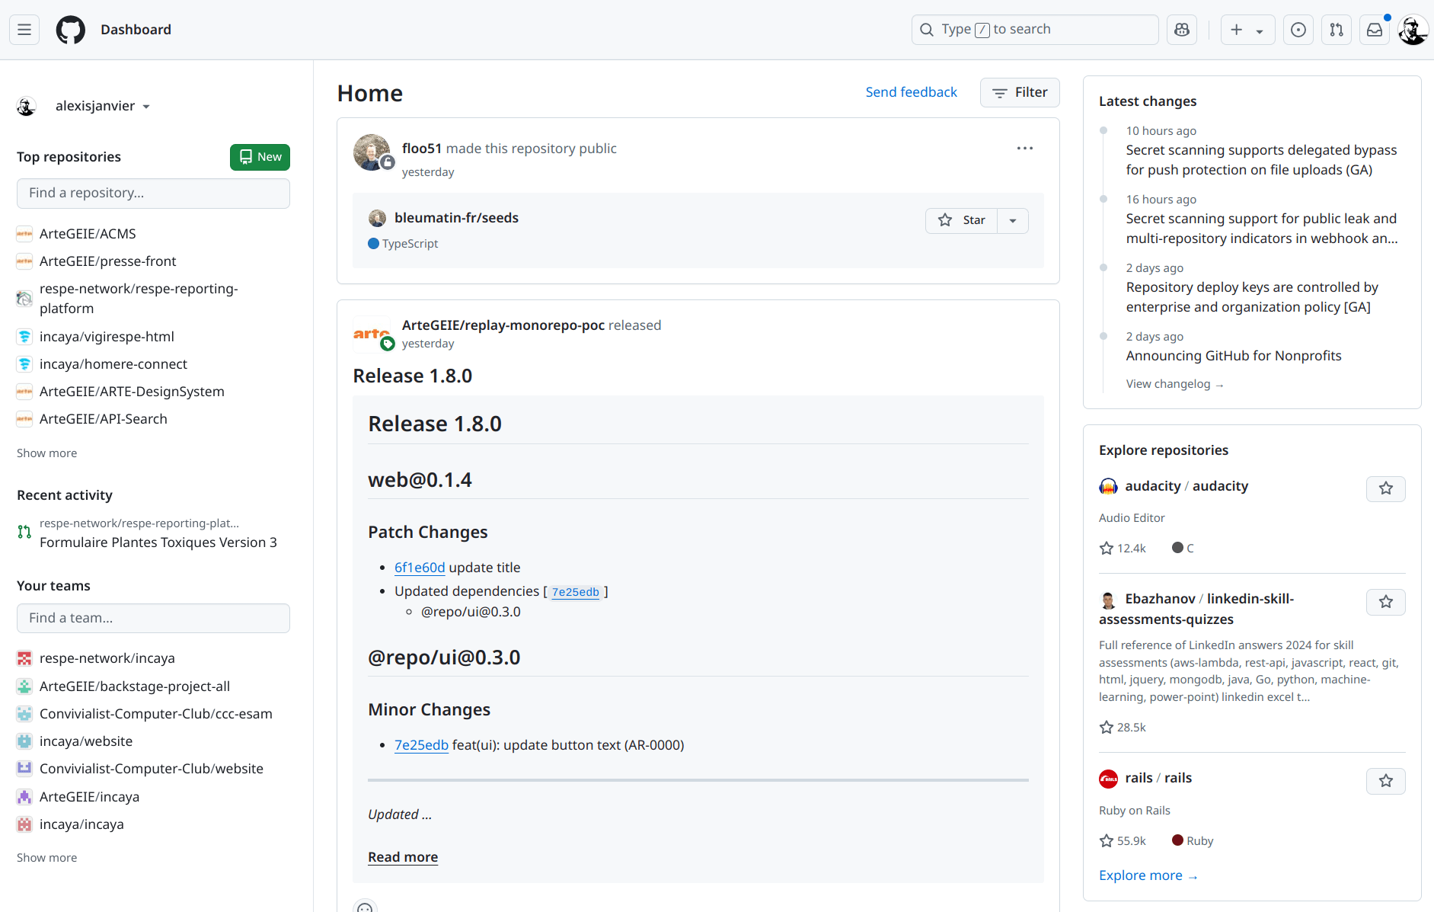
Task: Open the Star lists dropdown arrow
Action: 1013,220
